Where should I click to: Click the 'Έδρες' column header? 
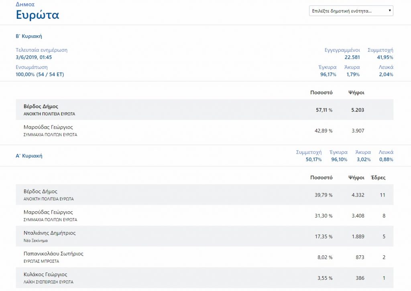click(378, 178)
